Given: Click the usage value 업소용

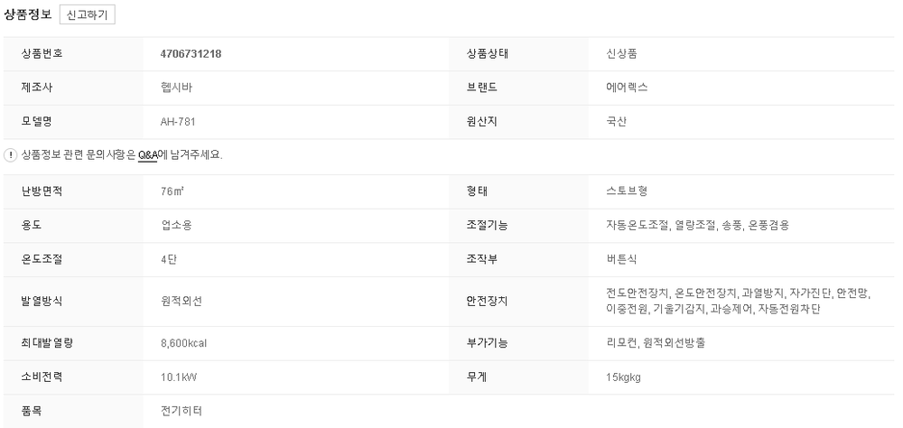Looking at the screenshot, I should [x=176, y=225].
